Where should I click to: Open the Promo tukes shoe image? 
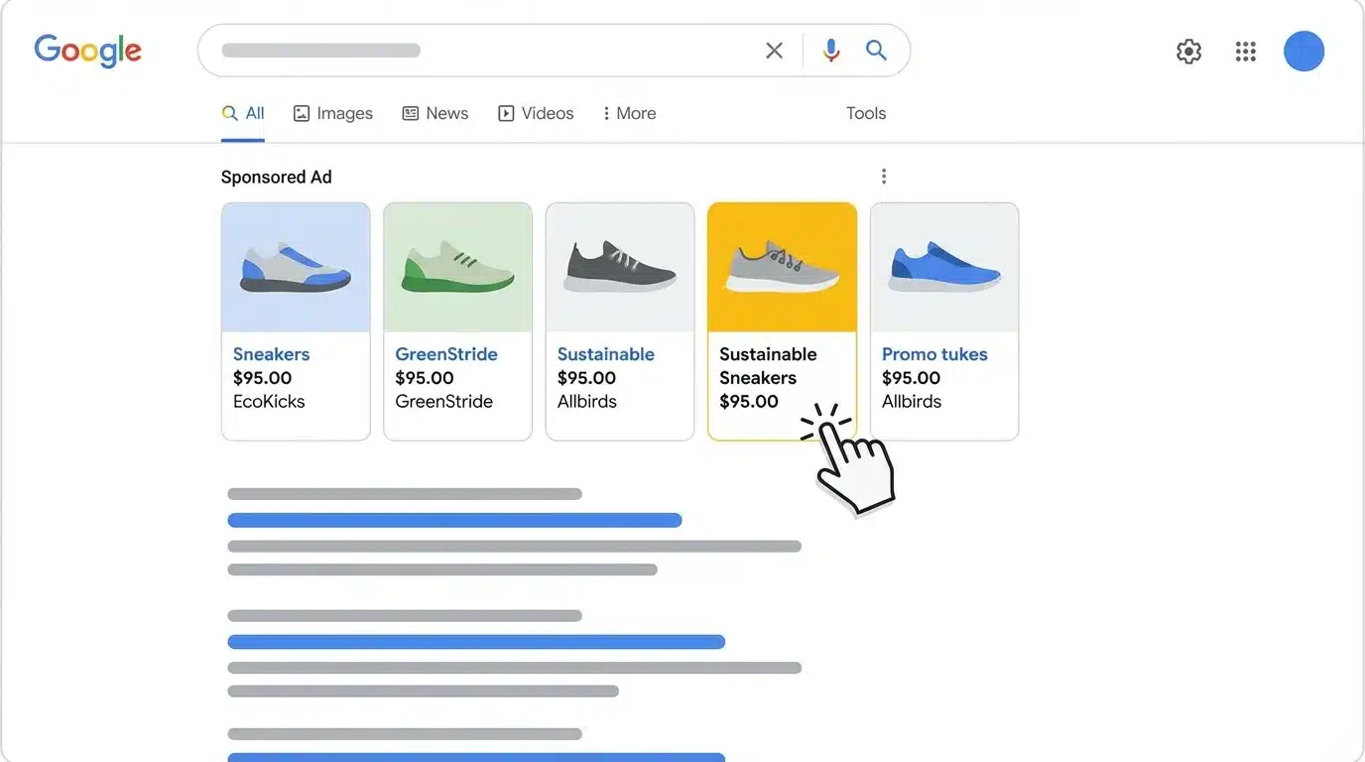click(x=944, y=268)
